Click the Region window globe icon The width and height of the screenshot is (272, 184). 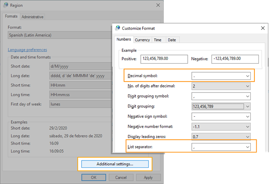(x=6, y=5)
